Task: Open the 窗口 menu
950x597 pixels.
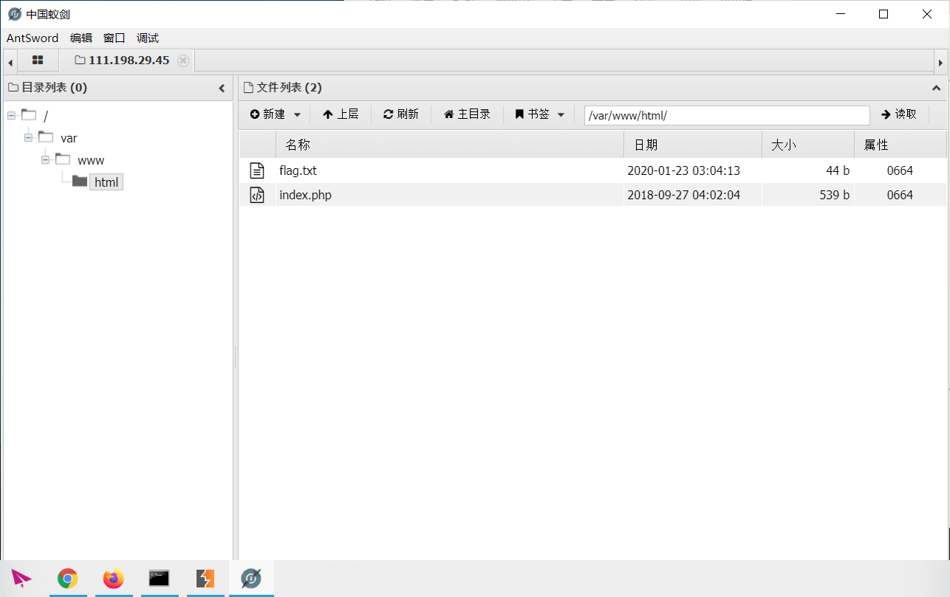Action: tap(115, 38)
